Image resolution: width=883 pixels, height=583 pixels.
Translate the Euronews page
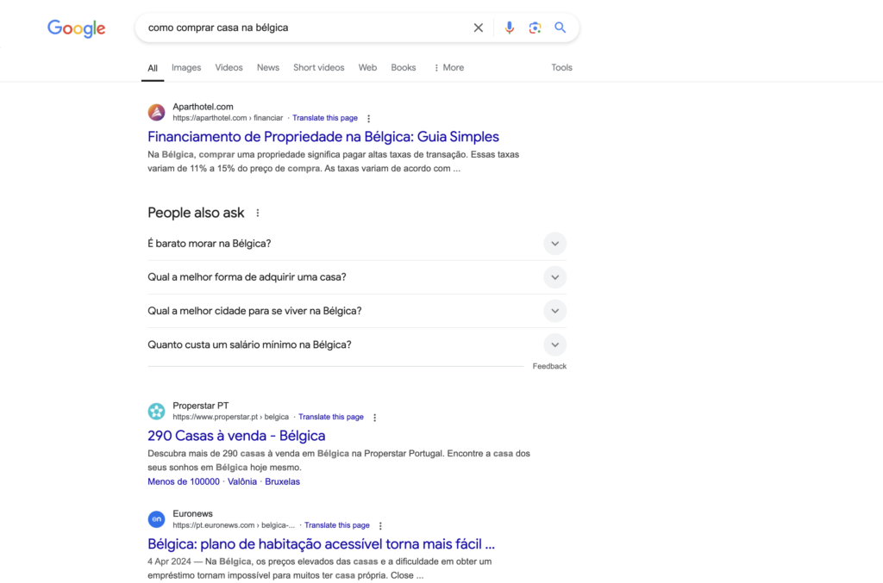(x=337, y=525)
